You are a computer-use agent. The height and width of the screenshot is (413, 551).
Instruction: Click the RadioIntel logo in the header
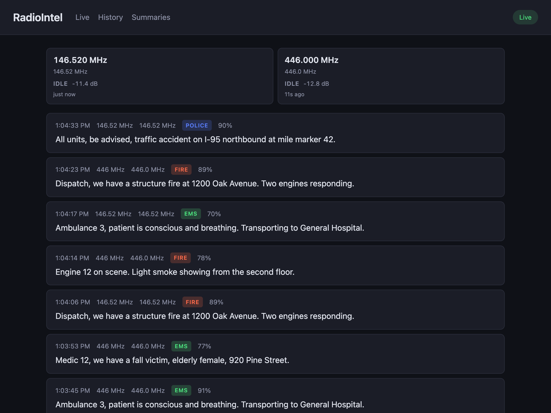[x=38, y=17]
